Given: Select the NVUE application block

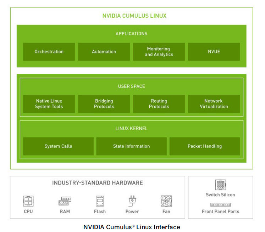Looking at the screenshot, I should click(214, 52).
